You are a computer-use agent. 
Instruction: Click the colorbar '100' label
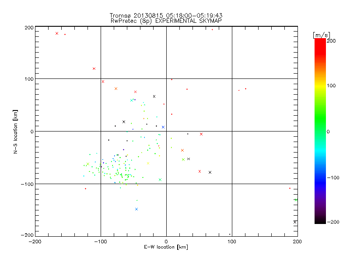tap(331, 85)
